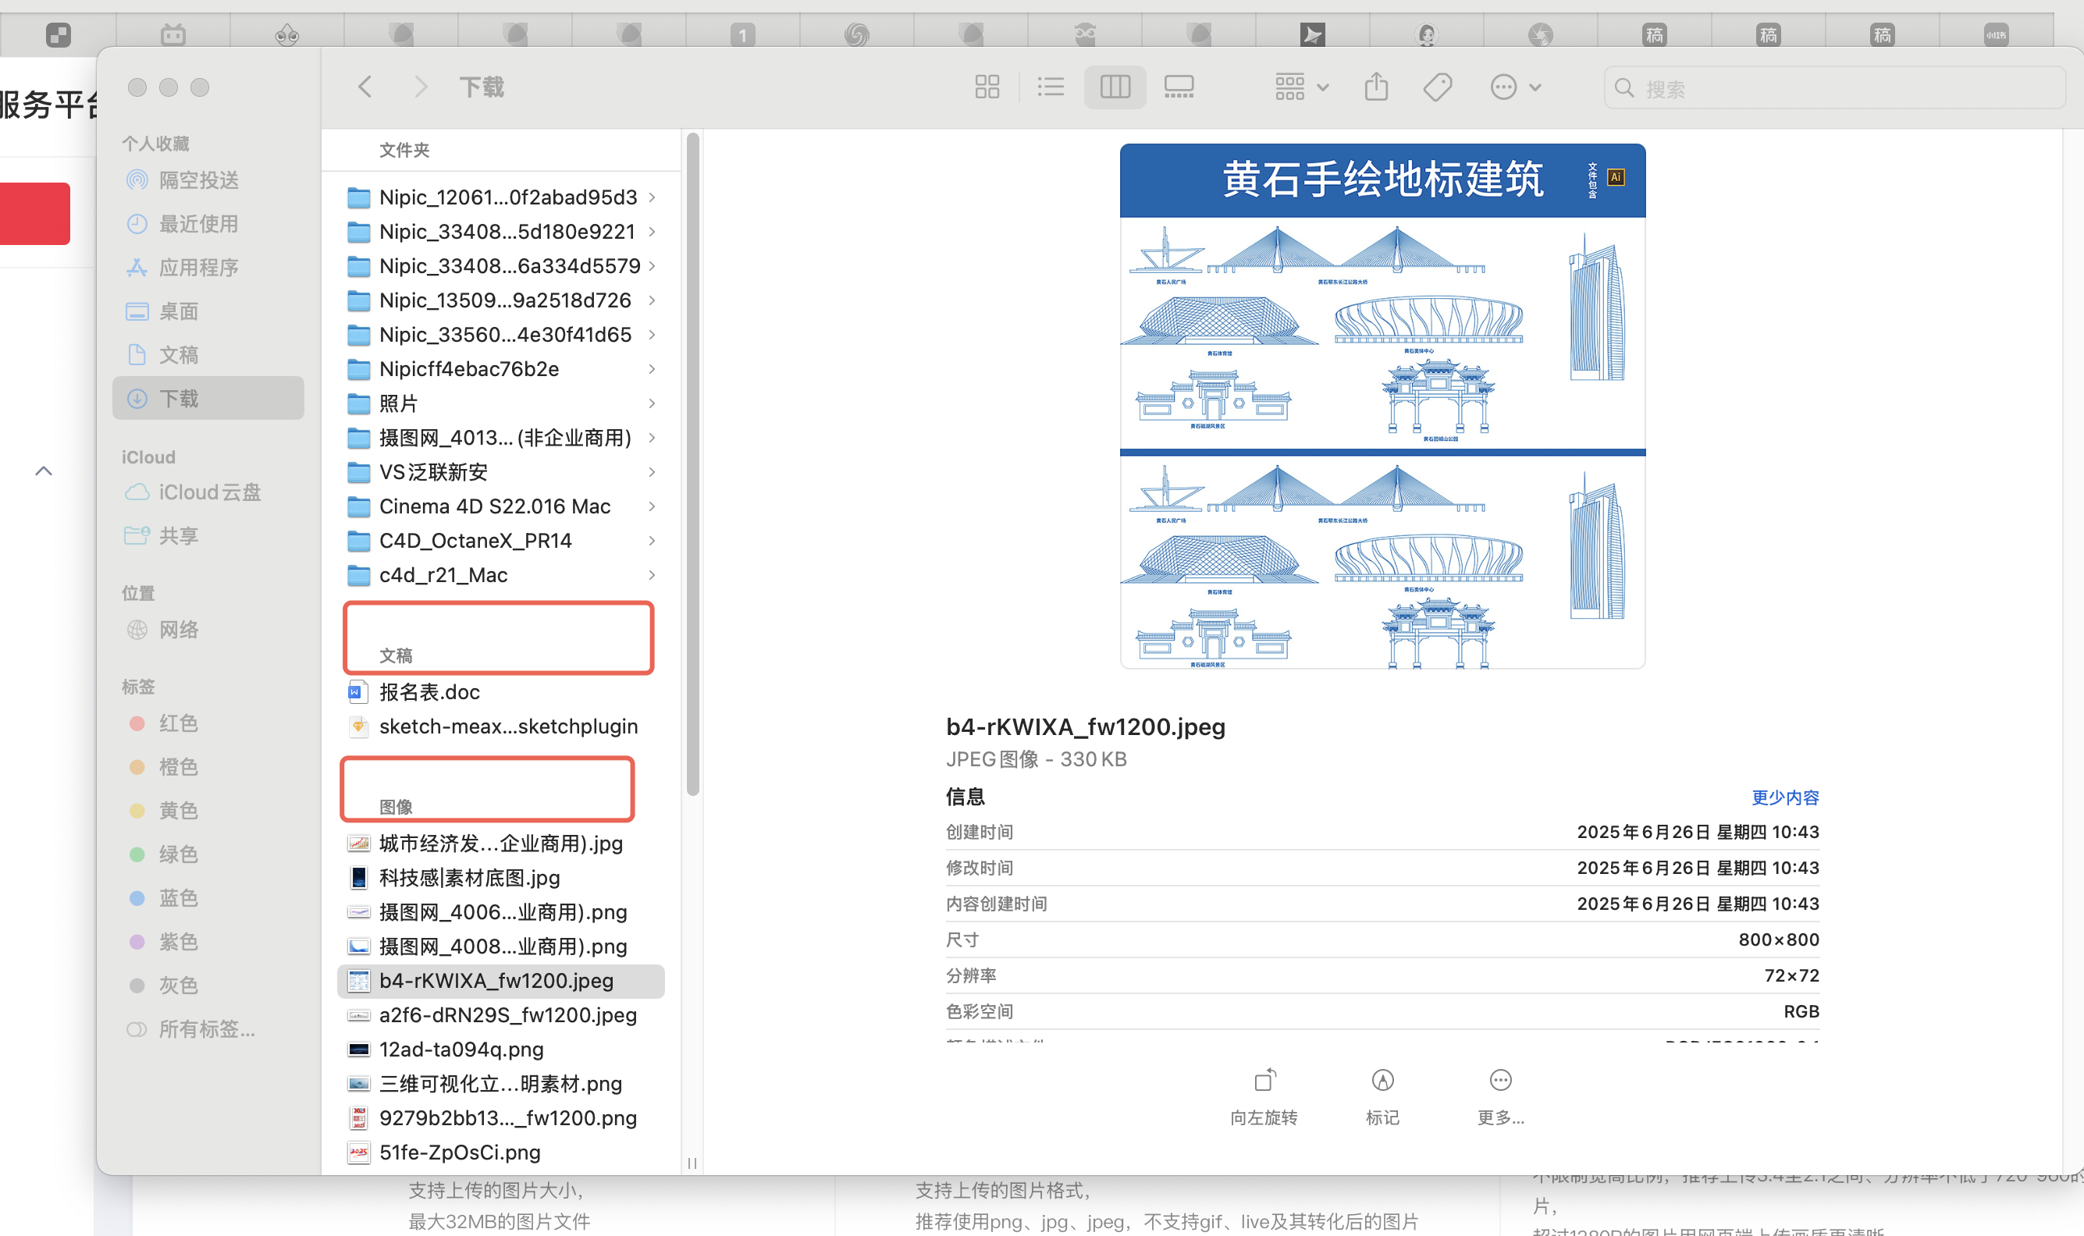This screenshot has width=2084, height=1236.
Task: Expand the C4D_OctaneX_PR14 folder chevron
Action: [653, 541]
